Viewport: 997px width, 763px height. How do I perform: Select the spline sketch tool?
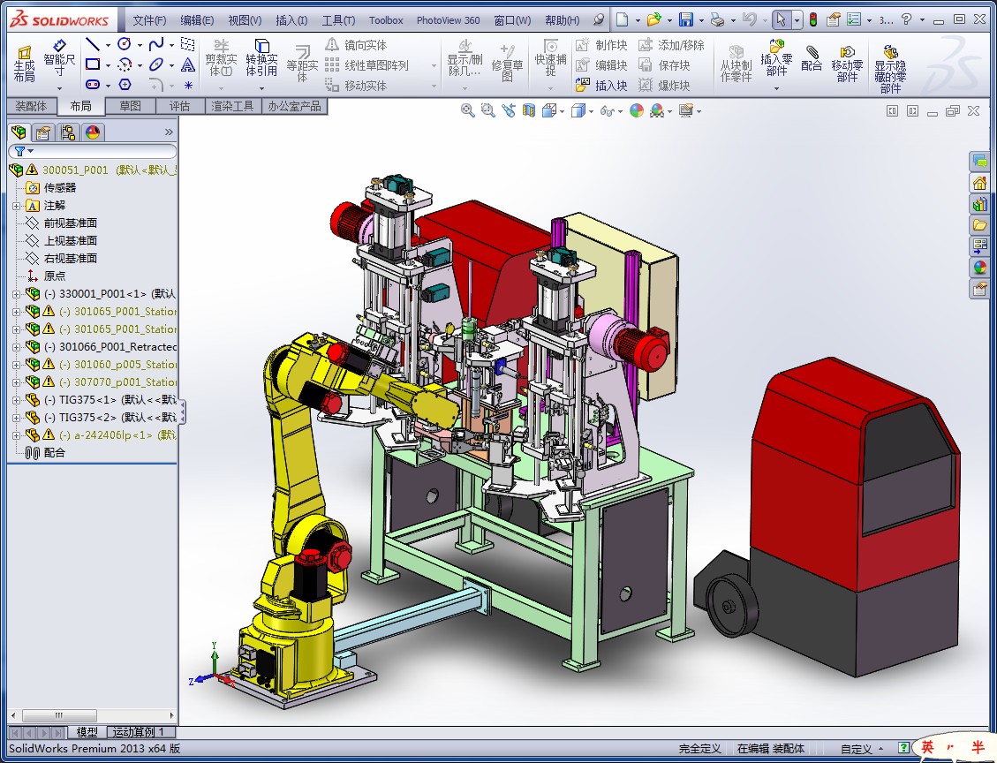(x=155, y=44)
